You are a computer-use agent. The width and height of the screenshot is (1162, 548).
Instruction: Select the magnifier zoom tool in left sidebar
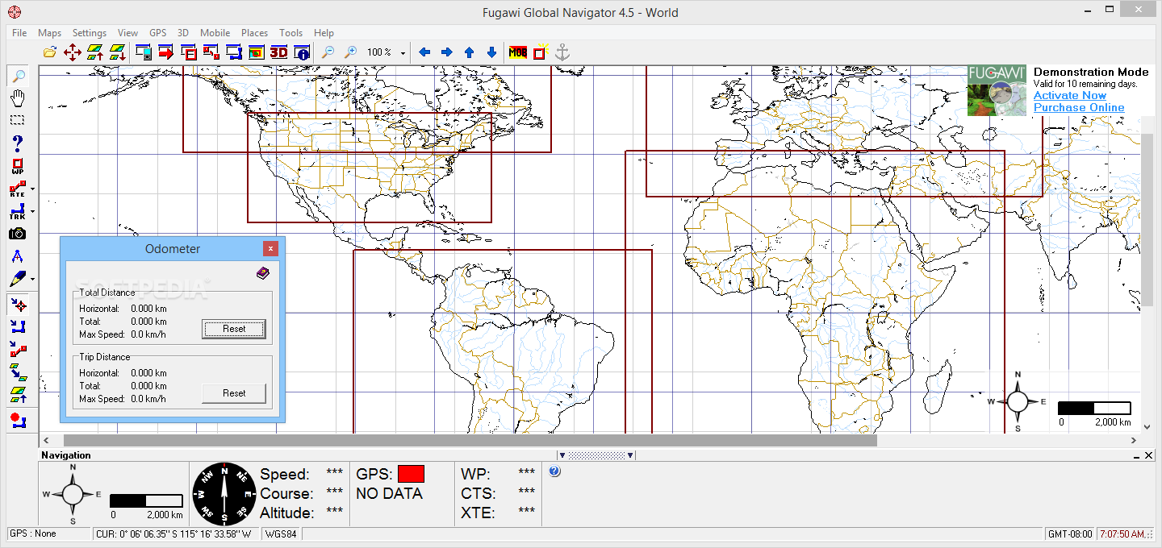tap(18, 77)
